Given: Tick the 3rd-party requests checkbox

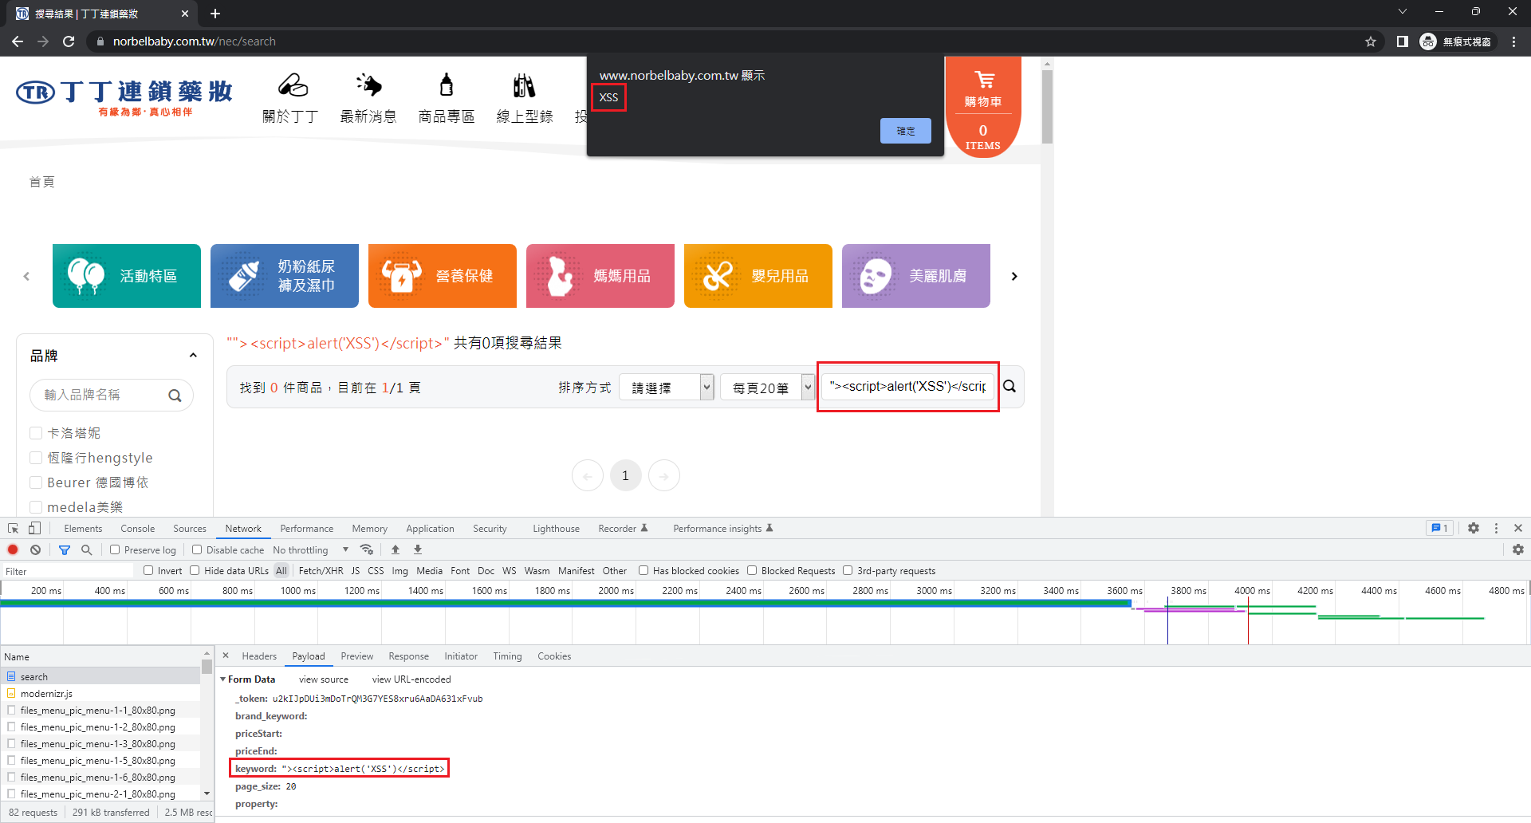Looking at the screenshot, I should (848, 570).
